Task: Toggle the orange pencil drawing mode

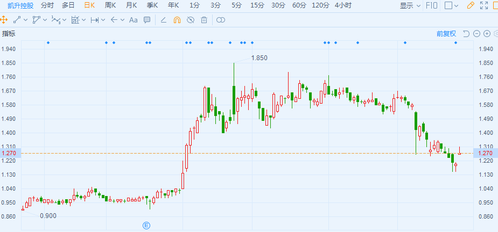Action: (x=471, y=5)
